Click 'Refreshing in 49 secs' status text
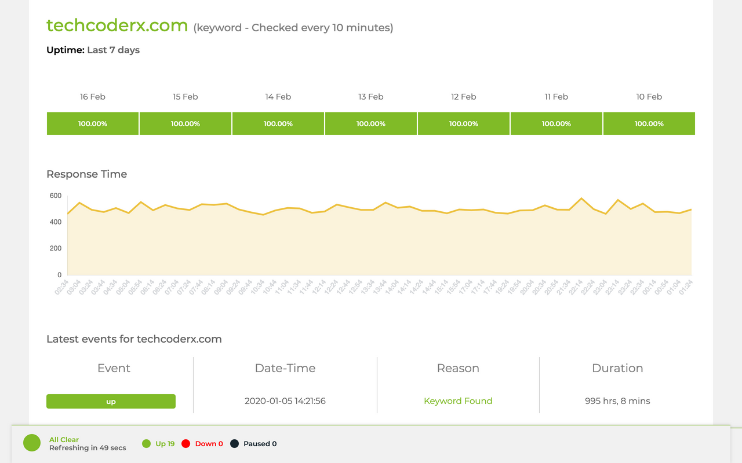742x463 pixels. tap(88, 448)
